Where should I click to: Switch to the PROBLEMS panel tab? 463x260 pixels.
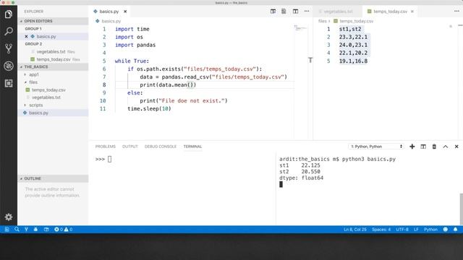106,147
